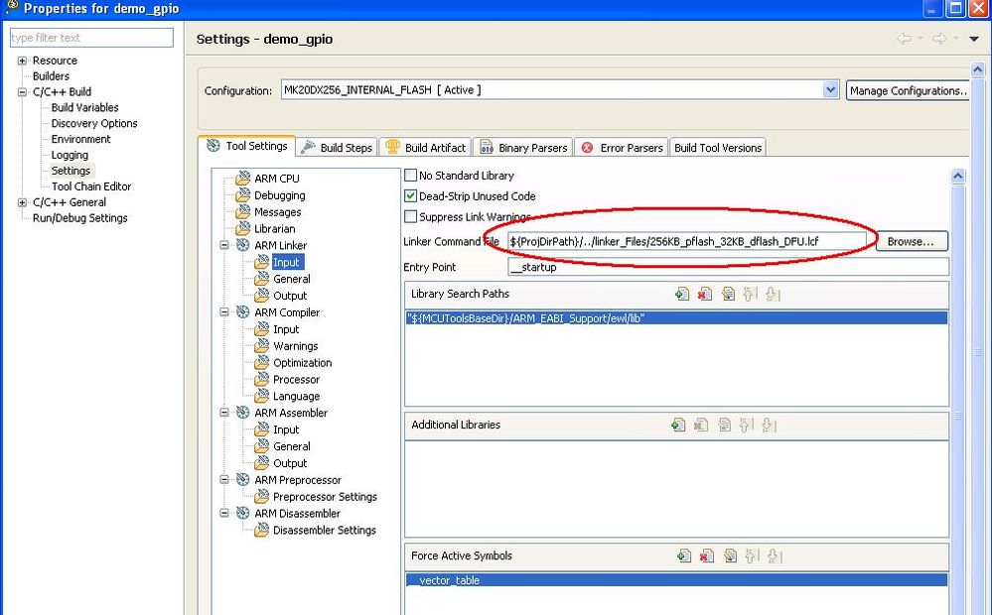Collapse the ARM Assembler node

coord(224,412)
